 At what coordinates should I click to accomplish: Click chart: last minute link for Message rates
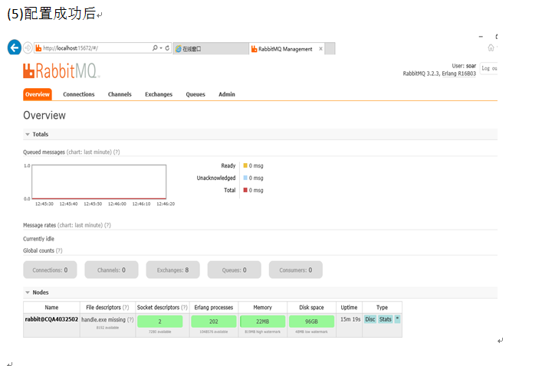[80, 225]
